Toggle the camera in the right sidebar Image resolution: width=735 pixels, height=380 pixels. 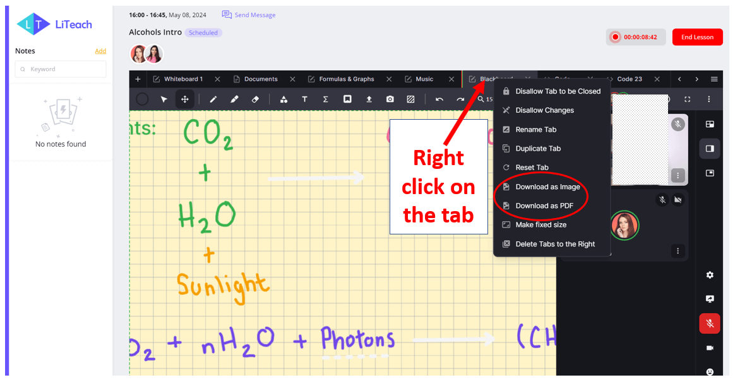pos(710,348)
